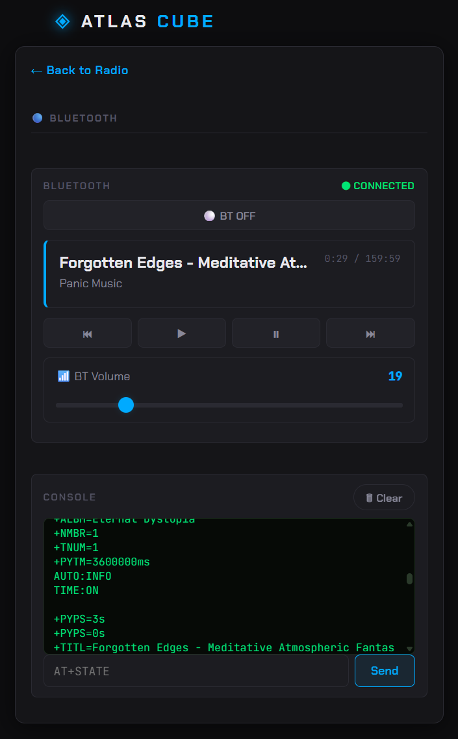The width and height of the screenshot is (458, 739).
Task: Click console line +TITL=Forgotten Edges
Action: 224,647
